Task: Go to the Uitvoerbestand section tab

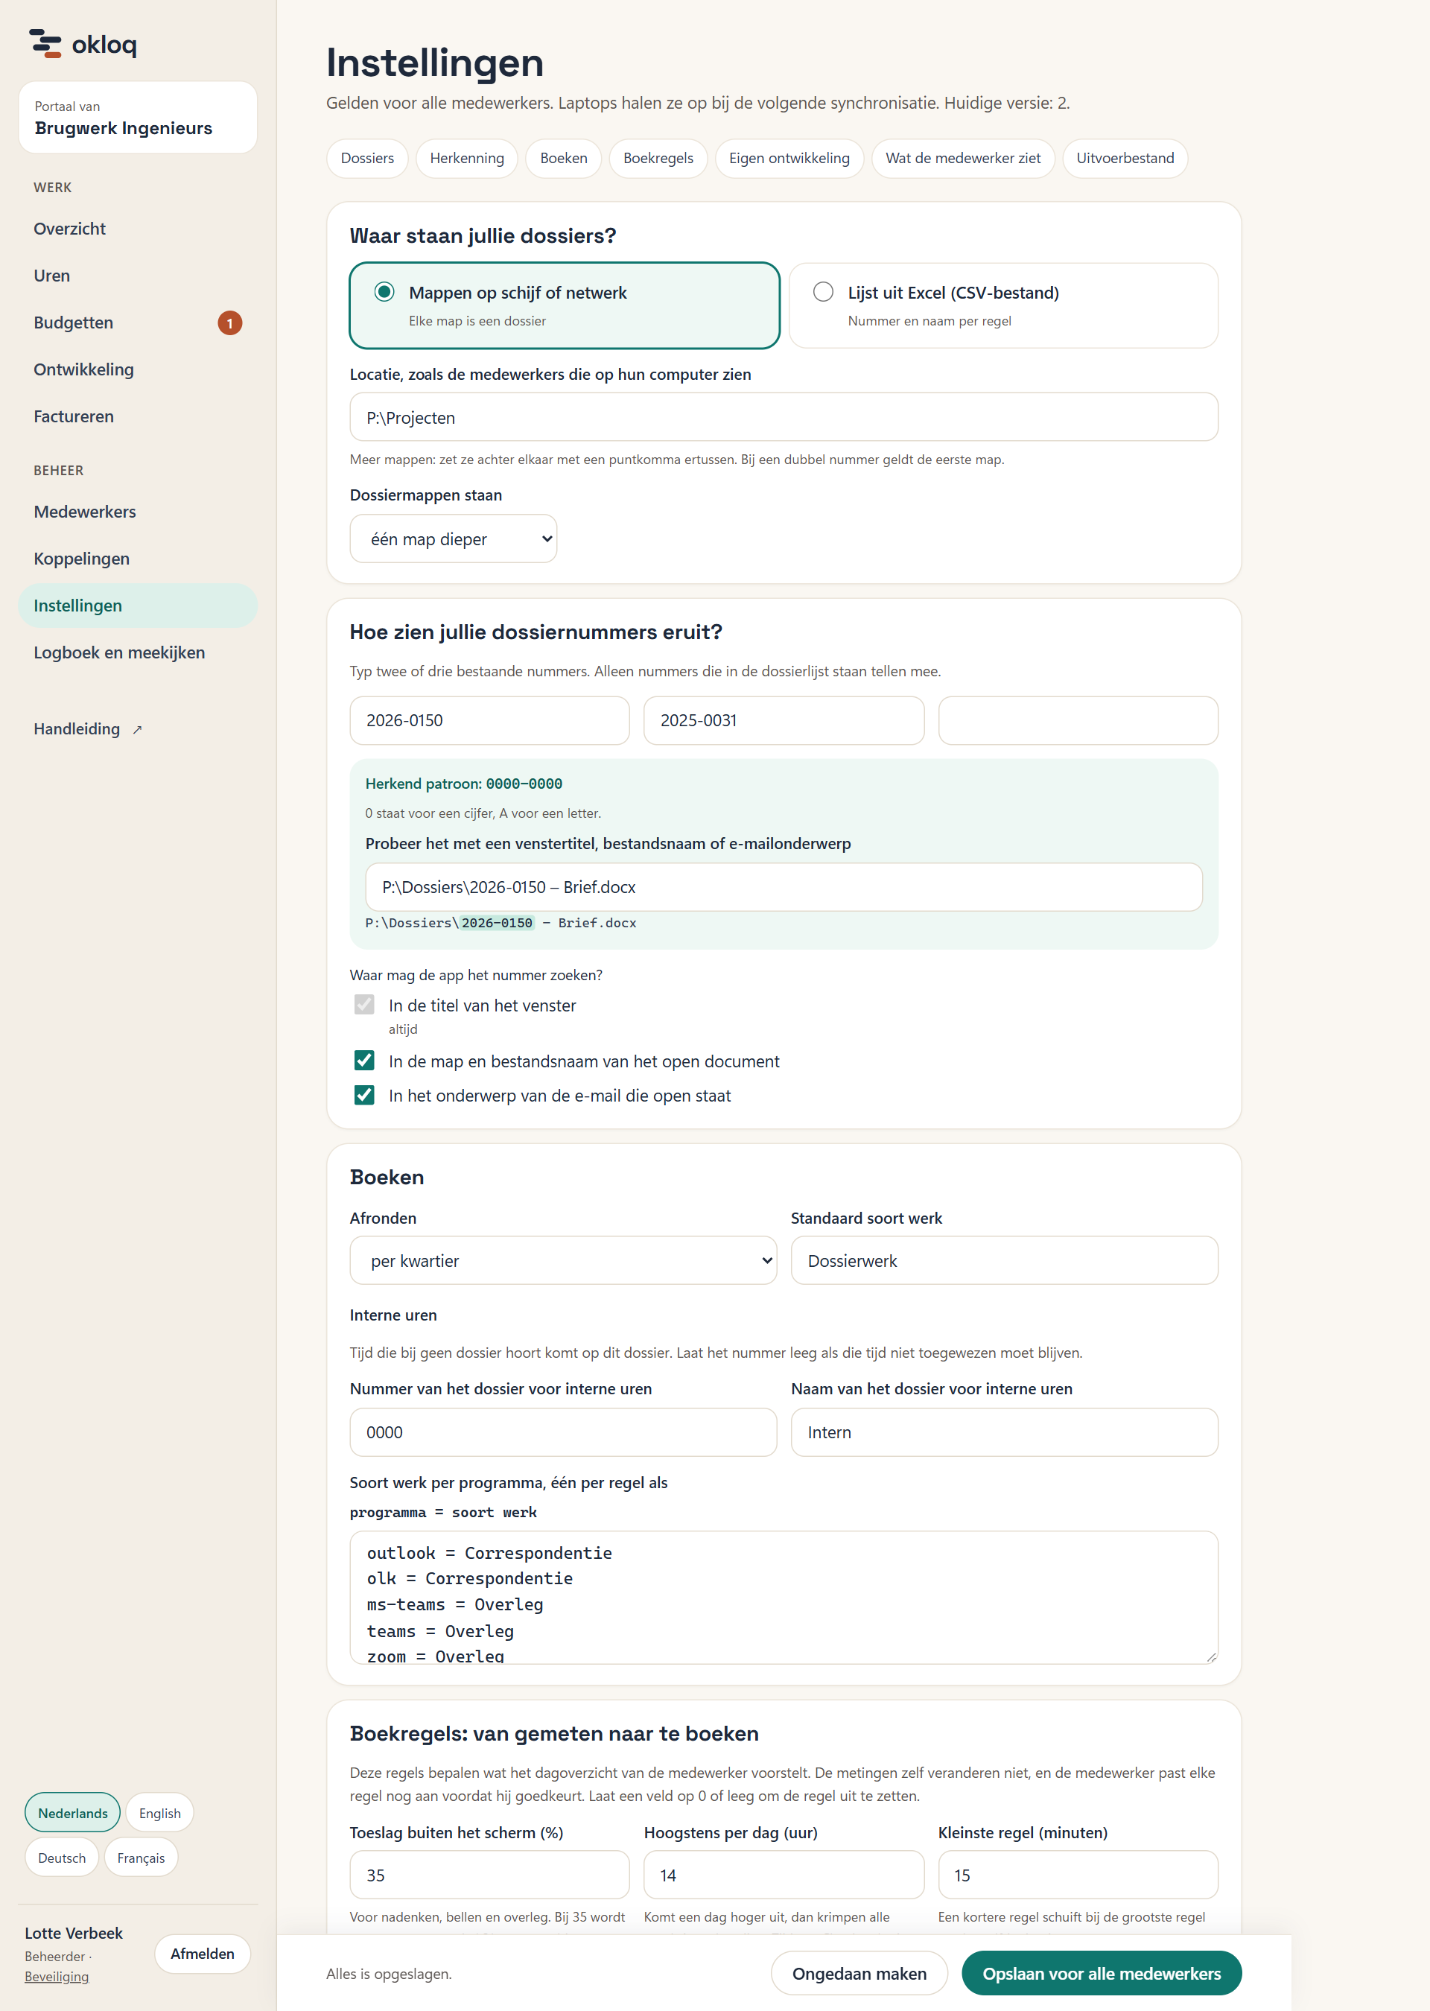Action: click(x=1125, y=159)
